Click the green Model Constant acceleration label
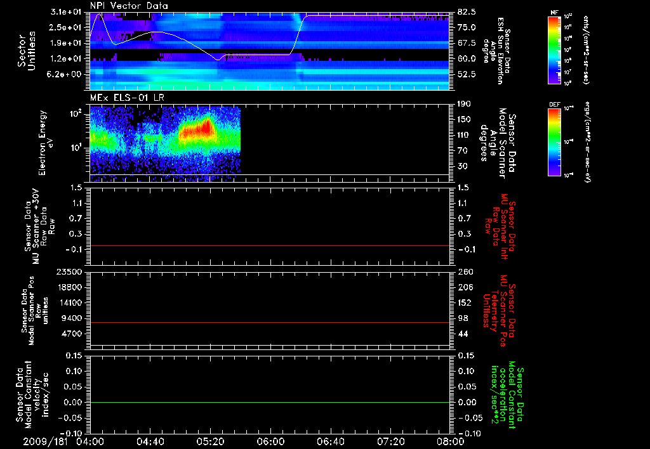 point(507,396)
